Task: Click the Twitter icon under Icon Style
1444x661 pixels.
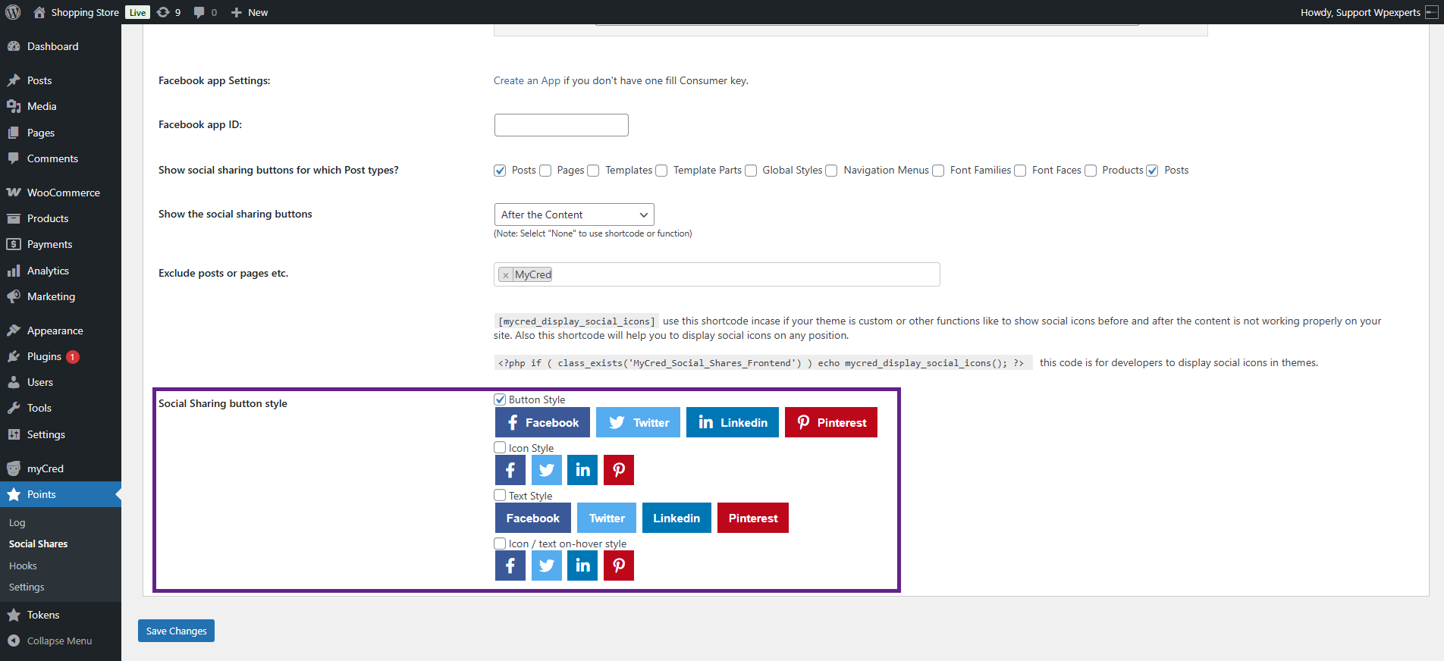Action: coord(547,470)
